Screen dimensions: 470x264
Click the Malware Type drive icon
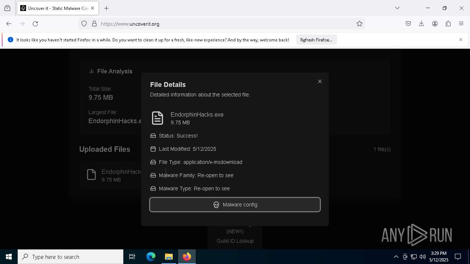point(153,188)
